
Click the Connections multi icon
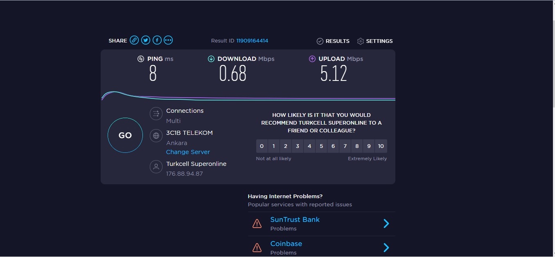pos(156,114)
